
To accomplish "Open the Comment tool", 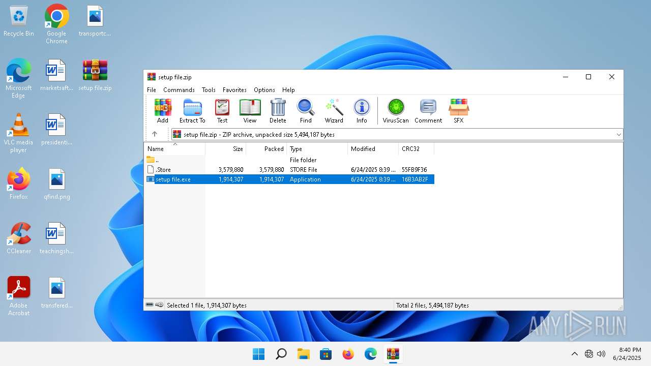I will [x=428, y=111].
